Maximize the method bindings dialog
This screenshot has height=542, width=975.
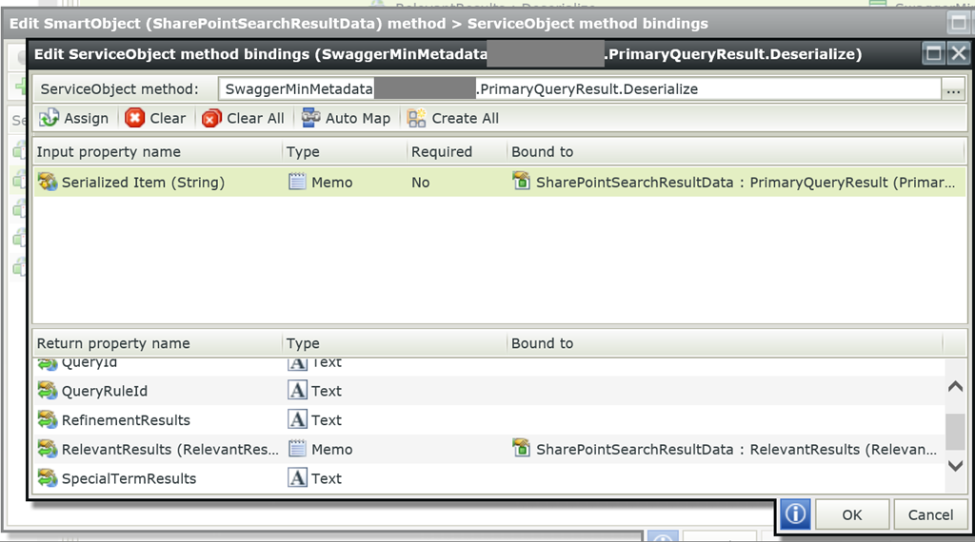point(933,54)
